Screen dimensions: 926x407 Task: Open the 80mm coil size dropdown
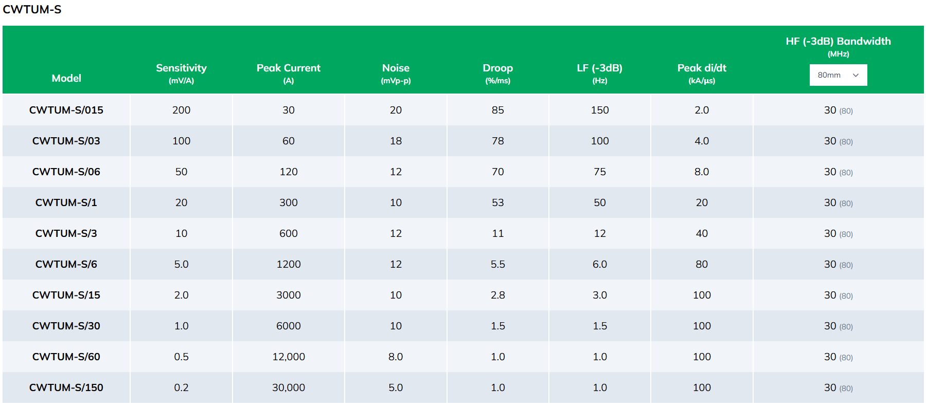838,75
